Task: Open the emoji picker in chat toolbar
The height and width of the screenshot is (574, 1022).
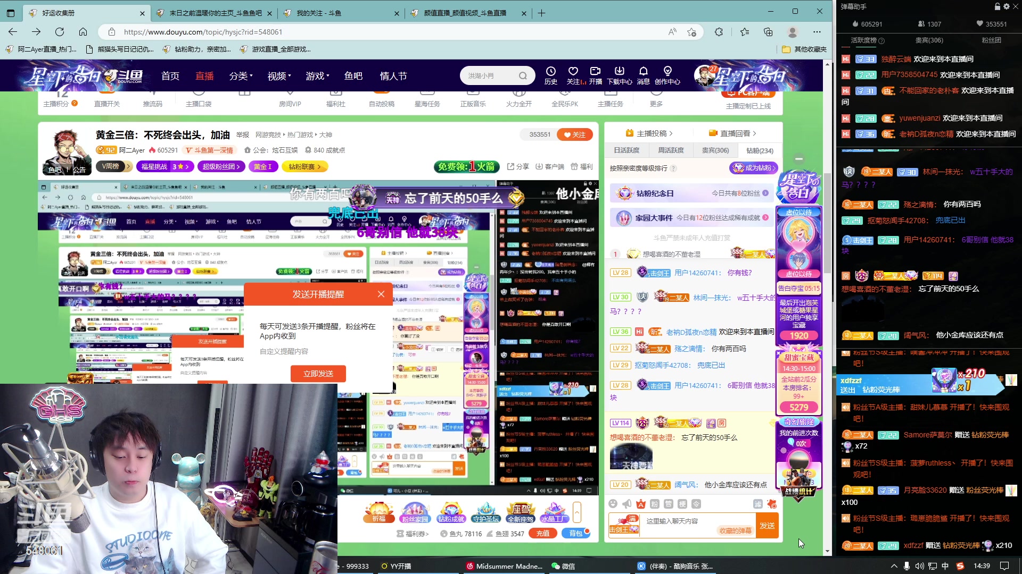Action: [613, 504]
